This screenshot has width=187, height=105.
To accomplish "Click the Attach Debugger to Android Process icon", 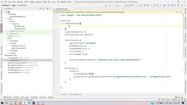I will 157,5.
